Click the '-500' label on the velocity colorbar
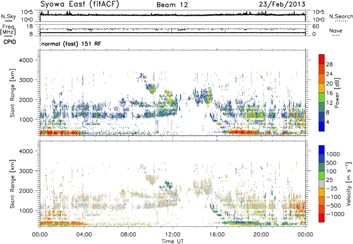This screenshot has height=244, width=353. coord(334,206)
